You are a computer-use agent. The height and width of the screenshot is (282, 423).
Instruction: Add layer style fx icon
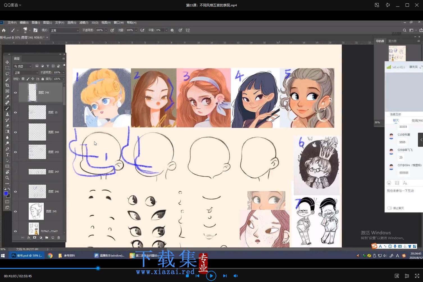point(29,238)
